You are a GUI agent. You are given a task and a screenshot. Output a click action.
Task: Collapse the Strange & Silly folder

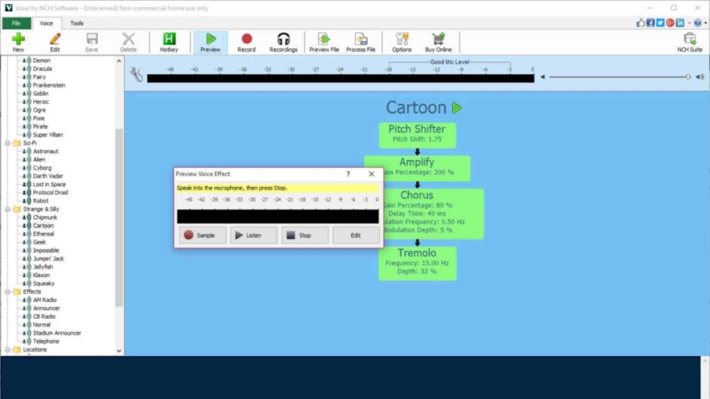point(8,209)
